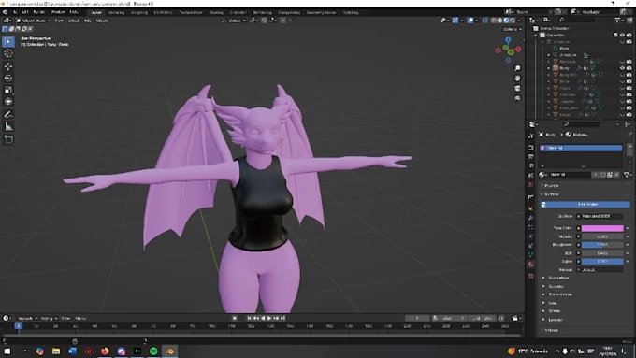Select the Measure ruler tool
The width and height of the screenshot is (636, 358).
tap(8, 127)
